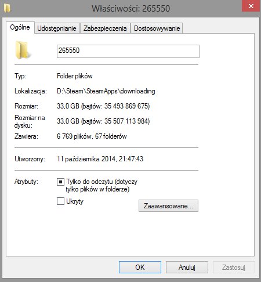Click the creation date 11 października 2014

100,159
